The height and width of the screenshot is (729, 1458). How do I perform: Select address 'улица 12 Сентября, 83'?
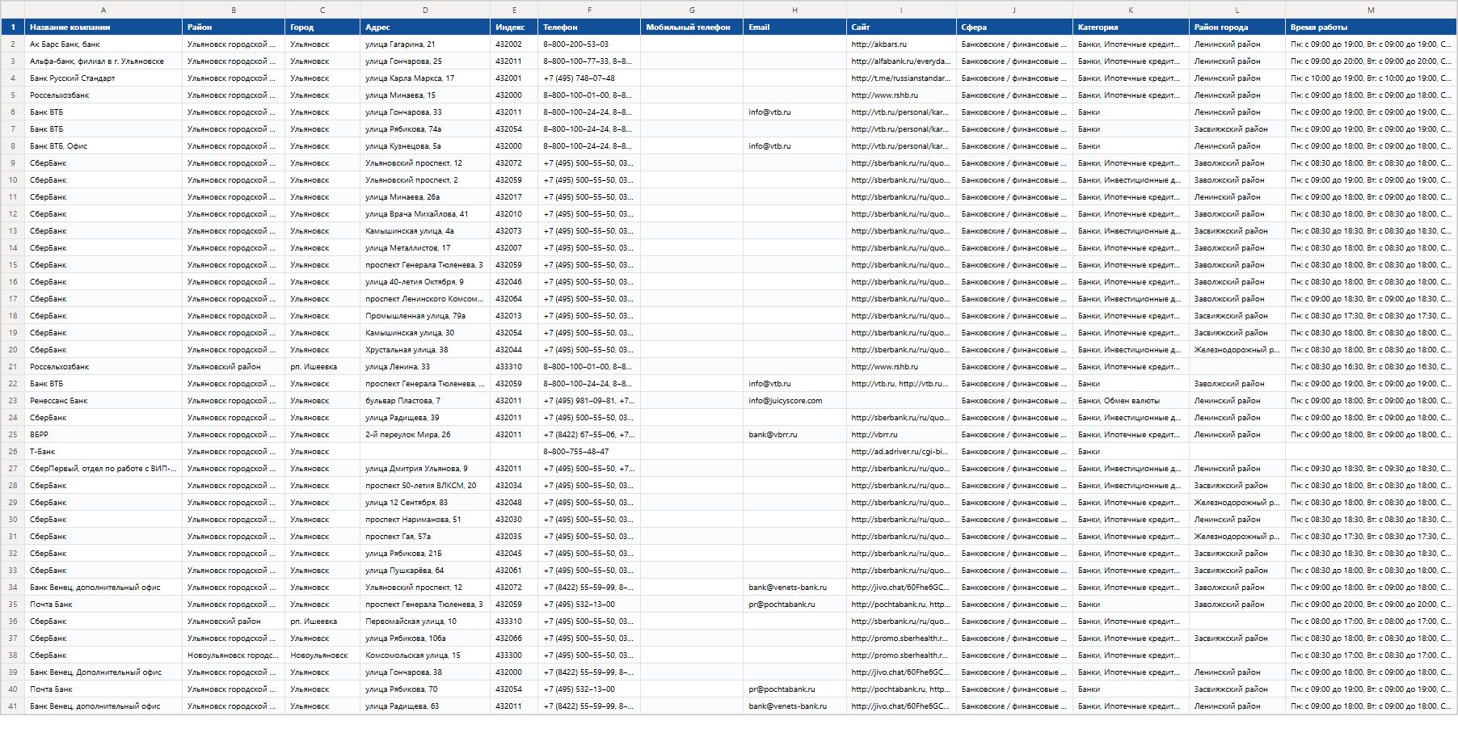pos(425,503)
